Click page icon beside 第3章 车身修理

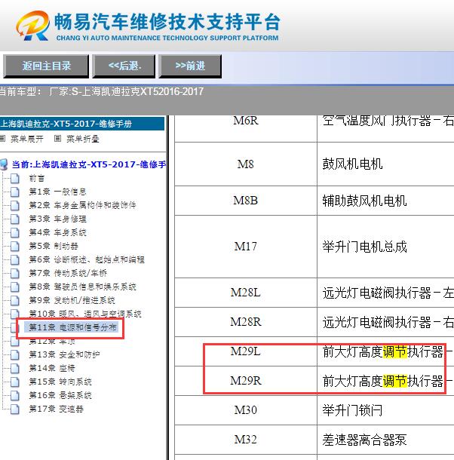pos(14,219)
